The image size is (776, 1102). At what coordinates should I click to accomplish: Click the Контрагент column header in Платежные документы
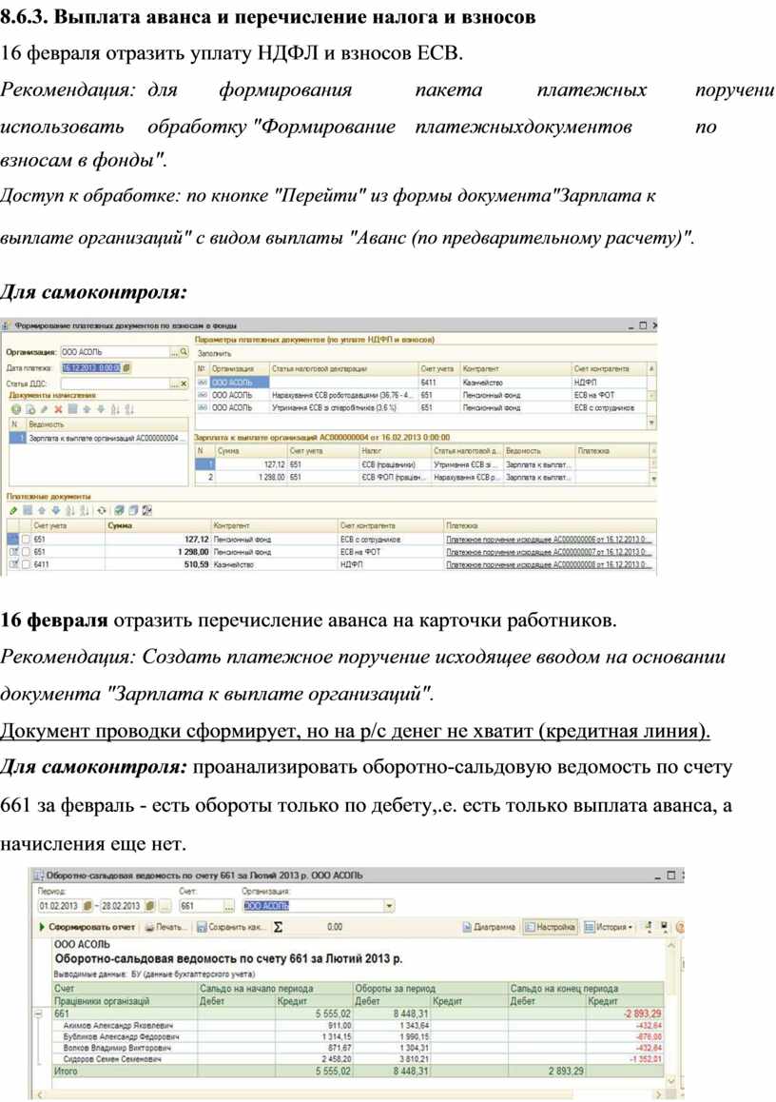tap(273, 525)
